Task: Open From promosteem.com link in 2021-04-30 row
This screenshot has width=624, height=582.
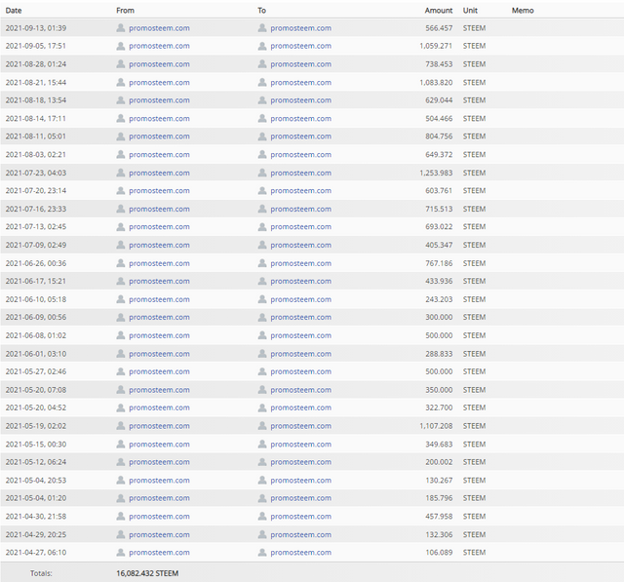Action: tap(159, 517)
